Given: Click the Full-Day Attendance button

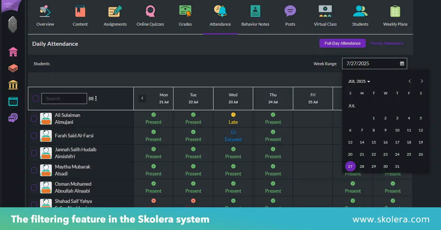Looking at the screenshot, I should pyautogui.click(x=342, y=43).
